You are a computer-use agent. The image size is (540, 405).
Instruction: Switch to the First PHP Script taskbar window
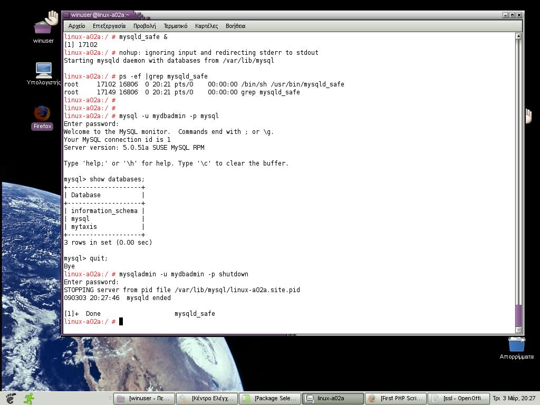point(396,399)
